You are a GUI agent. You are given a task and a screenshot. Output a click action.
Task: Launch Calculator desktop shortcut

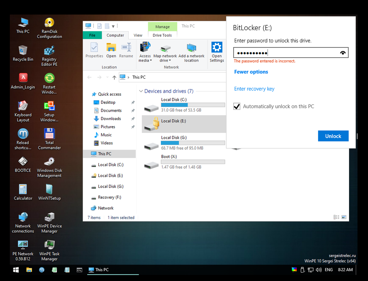pos(23,192)
